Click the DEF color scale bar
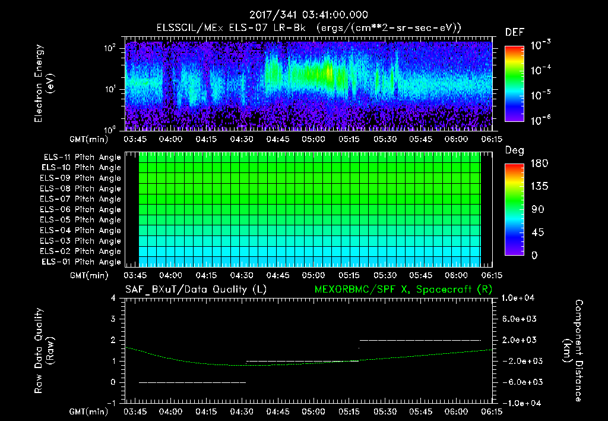This screenshot has width=608, height=421. coord(514,85)
